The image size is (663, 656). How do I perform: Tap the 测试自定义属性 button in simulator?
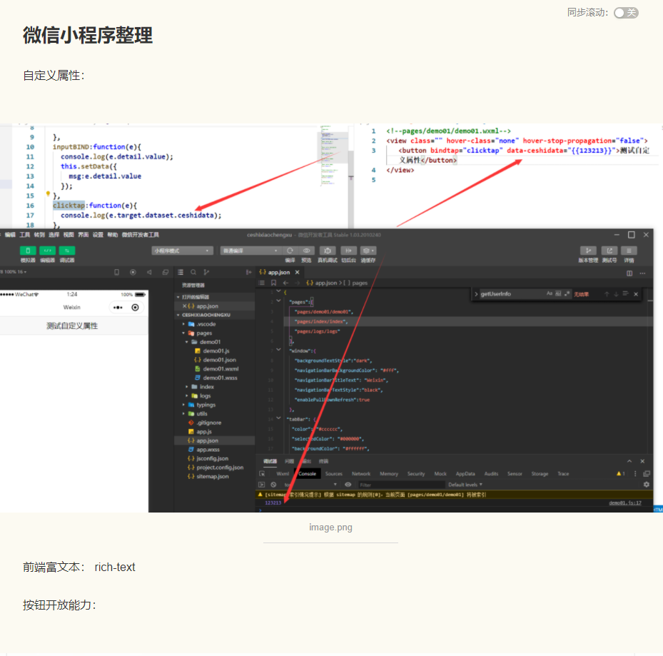72,326
